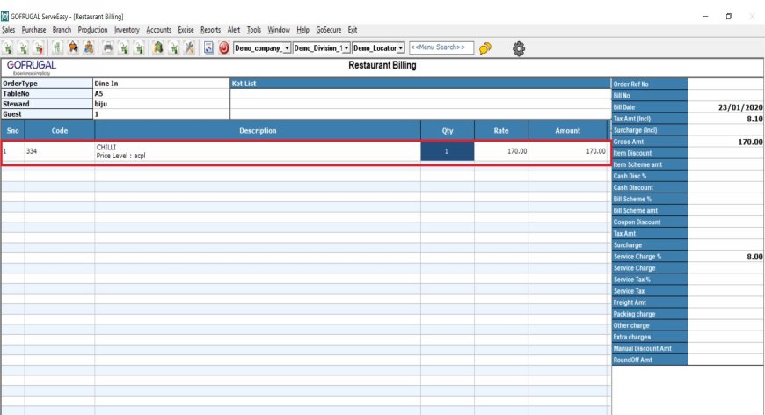Image resolution: width=765 pixels, height=415 pixels.
Task: Click the house-shaped toolbar icon
Action: [73, 47]
